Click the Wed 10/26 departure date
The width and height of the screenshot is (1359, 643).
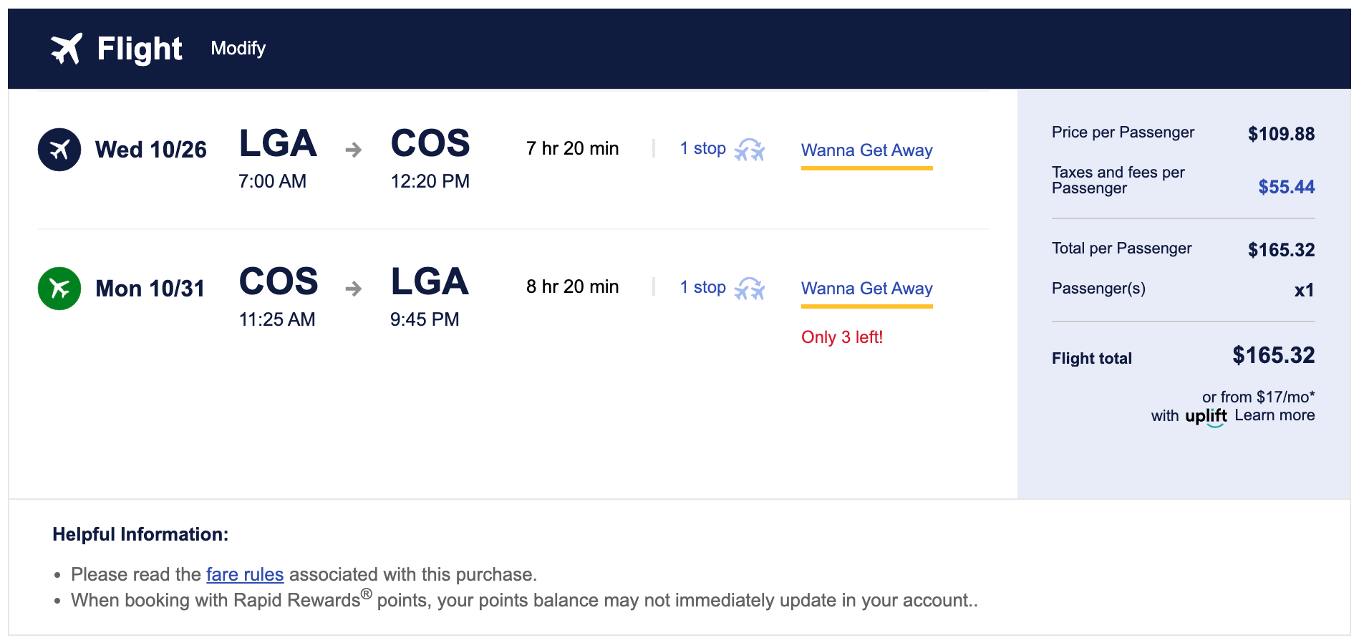click(x=150, y=150)
